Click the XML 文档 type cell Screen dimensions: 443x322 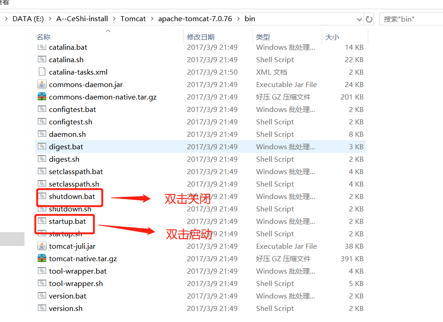coord(271,72)
